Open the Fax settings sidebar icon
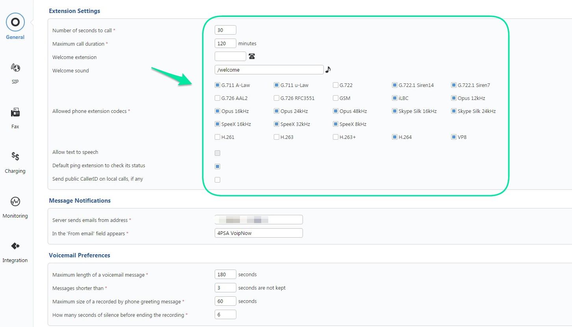The width and height of the screenshot is (572, 327). coord(15,113)
